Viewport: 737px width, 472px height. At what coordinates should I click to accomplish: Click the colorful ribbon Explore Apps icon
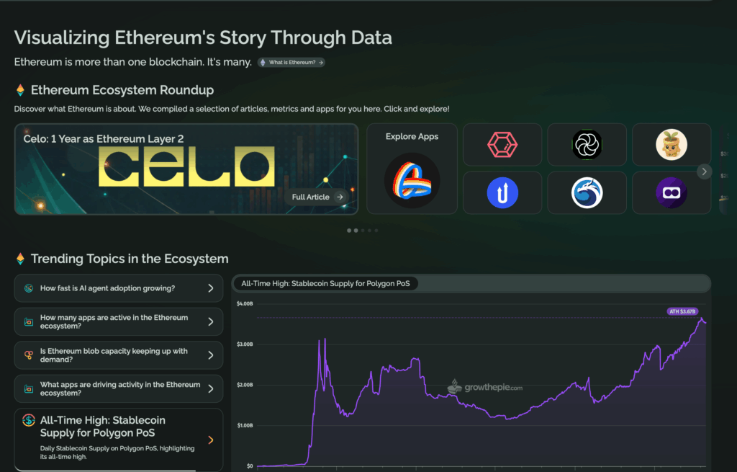coord(412,181)
